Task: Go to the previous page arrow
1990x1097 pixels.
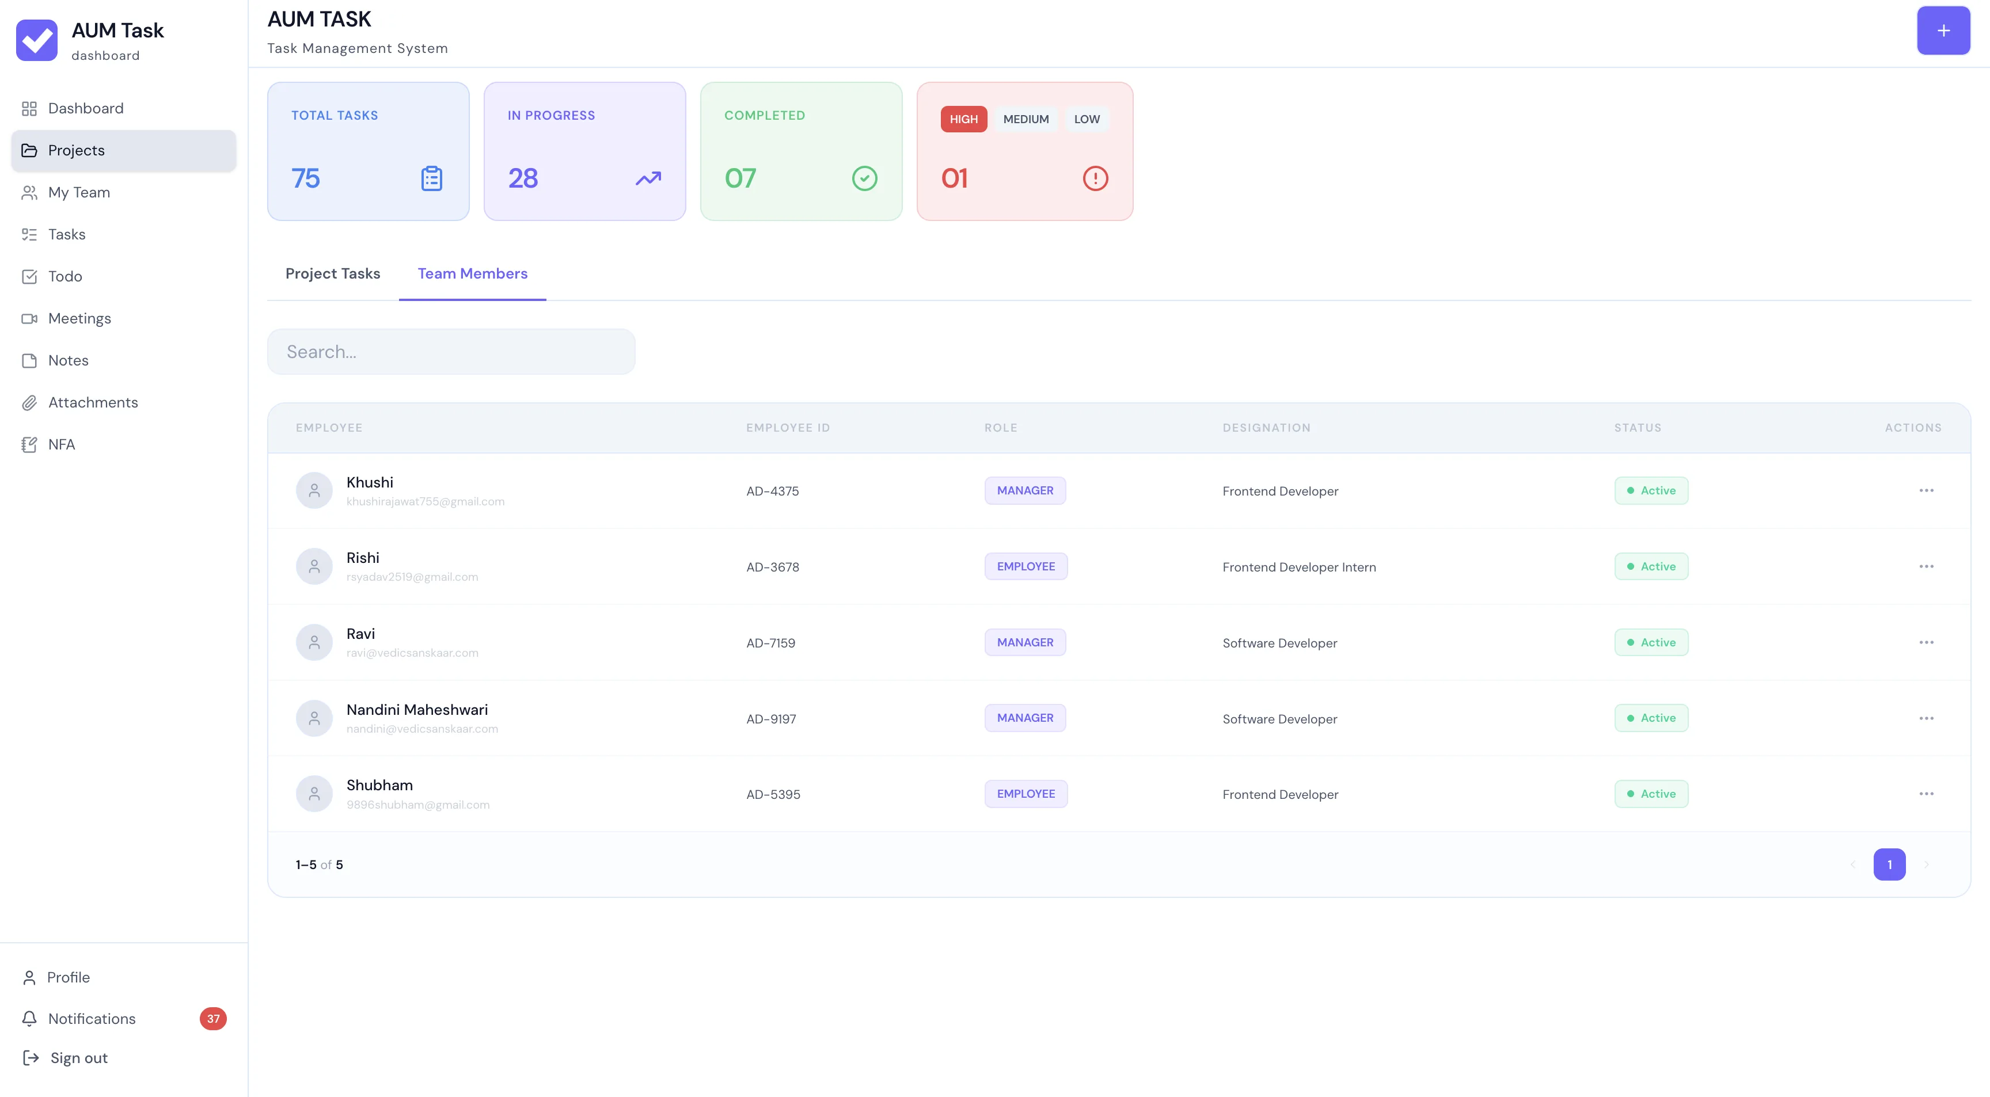Action: pyautogui.click(x=1852, y=864)
